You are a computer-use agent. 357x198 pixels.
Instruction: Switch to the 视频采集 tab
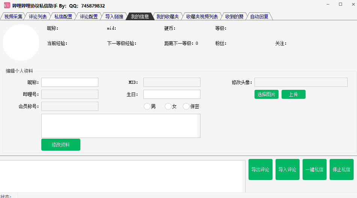click(x=13, y=17)
